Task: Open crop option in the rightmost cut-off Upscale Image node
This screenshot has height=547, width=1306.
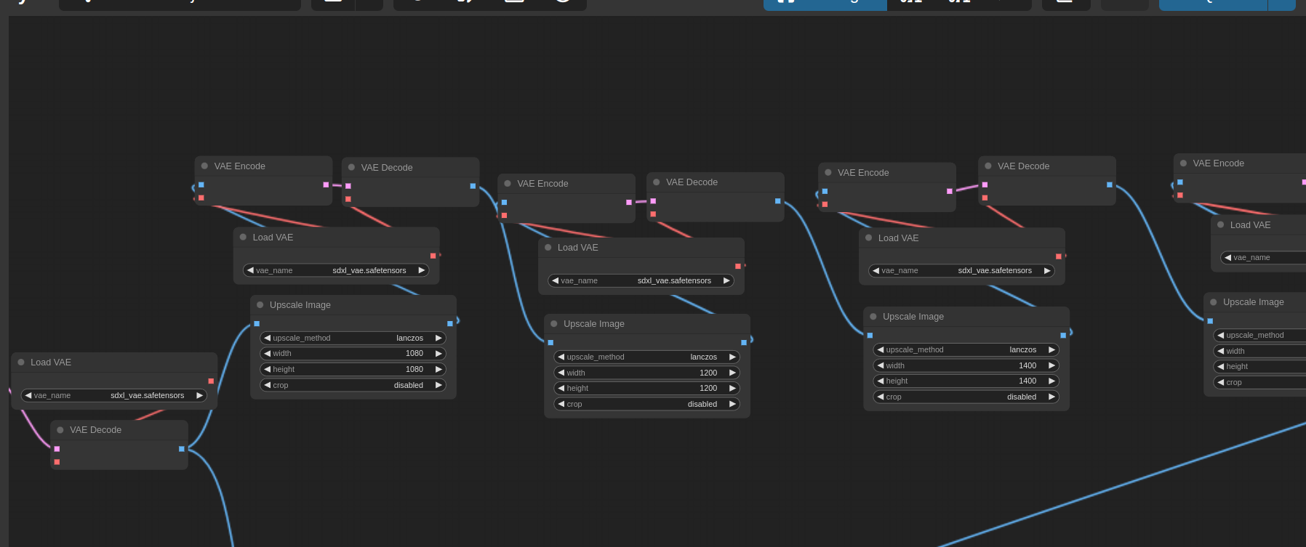Action: pos(1262,383)
